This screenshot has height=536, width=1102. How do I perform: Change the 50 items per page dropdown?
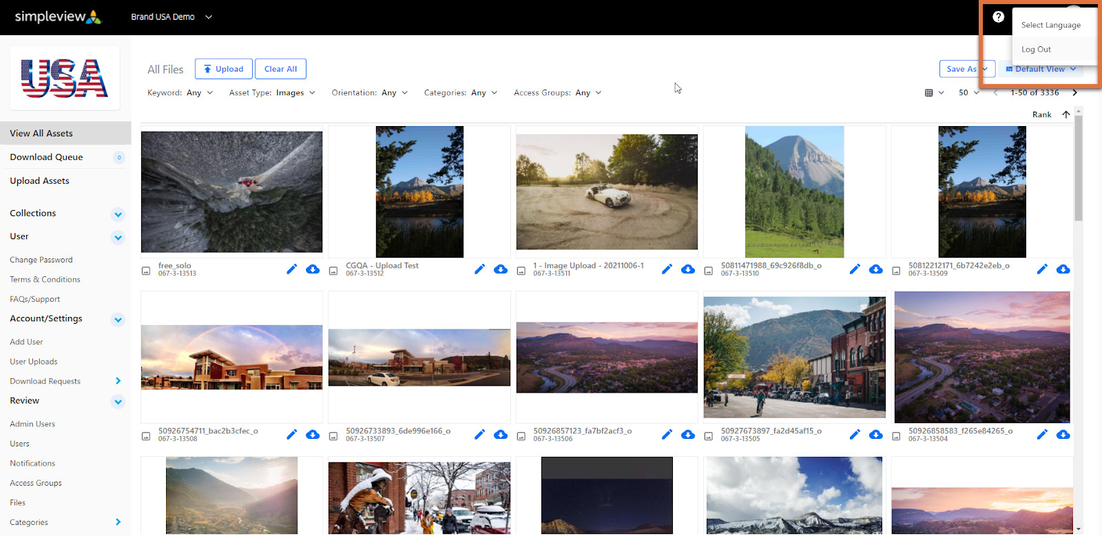click(969, 93)
